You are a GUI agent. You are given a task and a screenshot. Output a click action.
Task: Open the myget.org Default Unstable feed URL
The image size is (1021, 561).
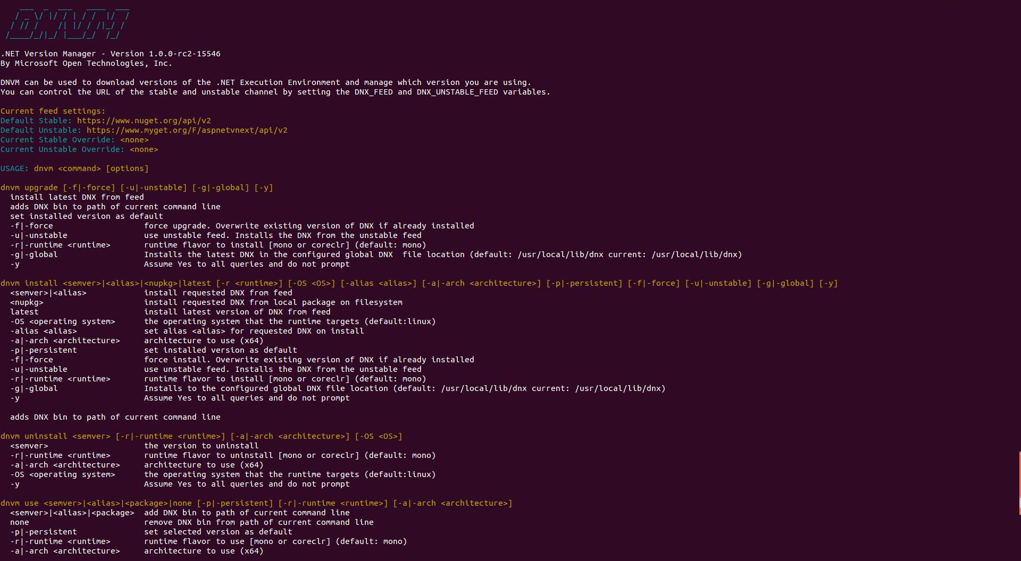(187, 130)
